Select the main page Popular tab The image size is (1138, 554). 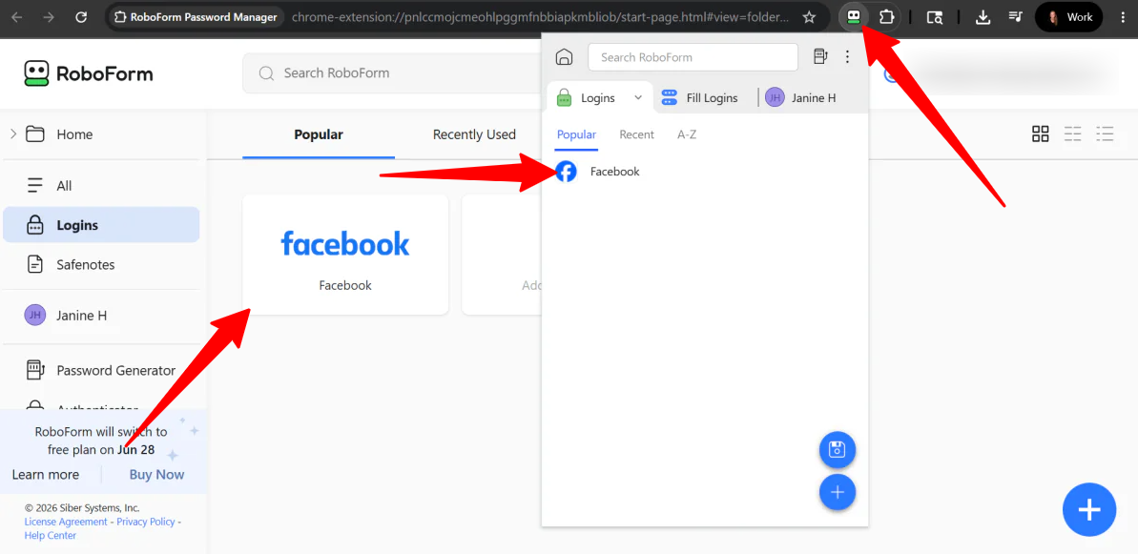pos(319,134)
